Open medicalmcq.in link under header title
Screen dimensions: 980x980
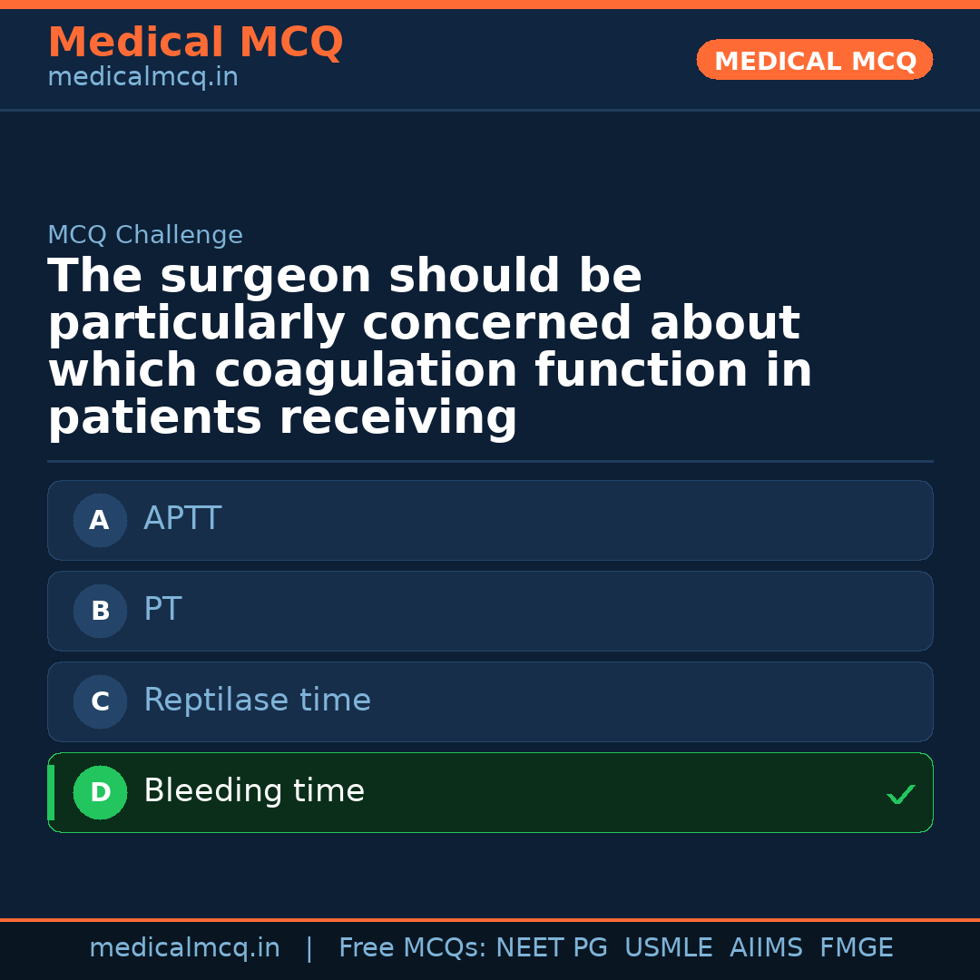coord(142,78)
